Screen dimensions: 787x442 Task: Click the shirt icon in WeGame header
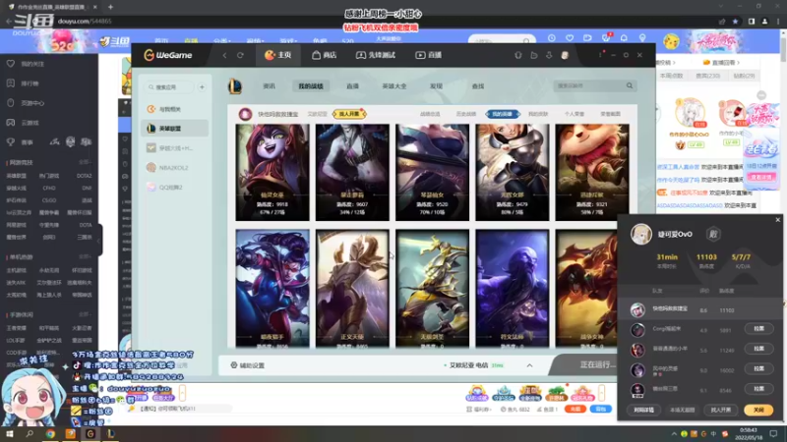(518, 55)
